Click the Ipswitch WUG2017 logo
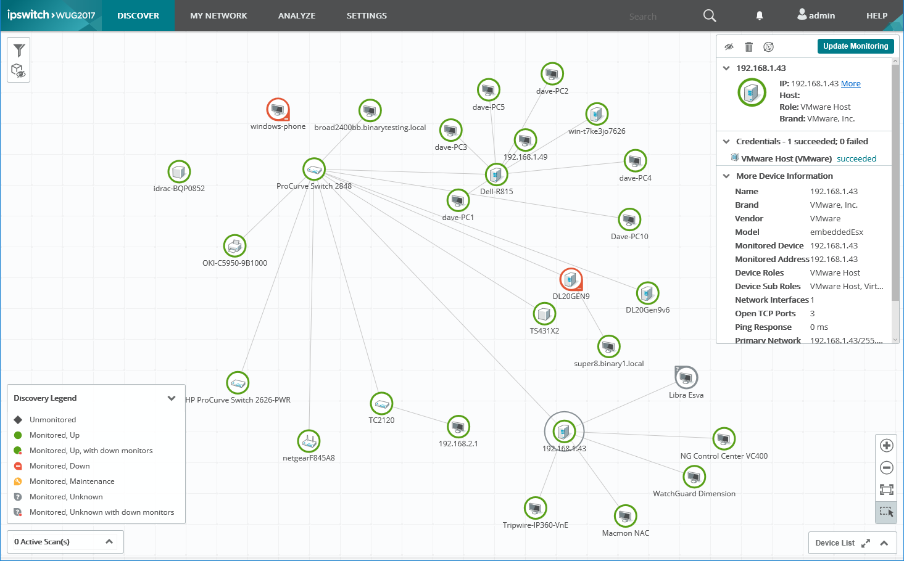This screenshot has width=904, height=561. (x=51, y=15)
